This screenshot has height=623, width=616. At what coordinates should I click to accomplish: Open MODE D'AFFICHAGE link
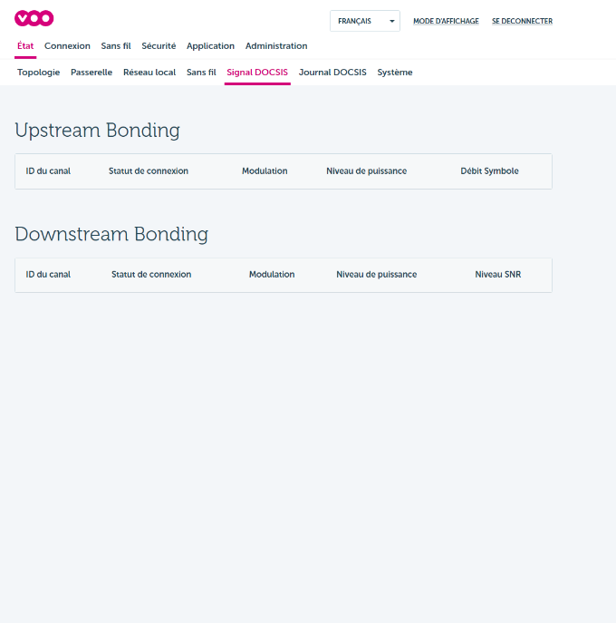(446, 21)
